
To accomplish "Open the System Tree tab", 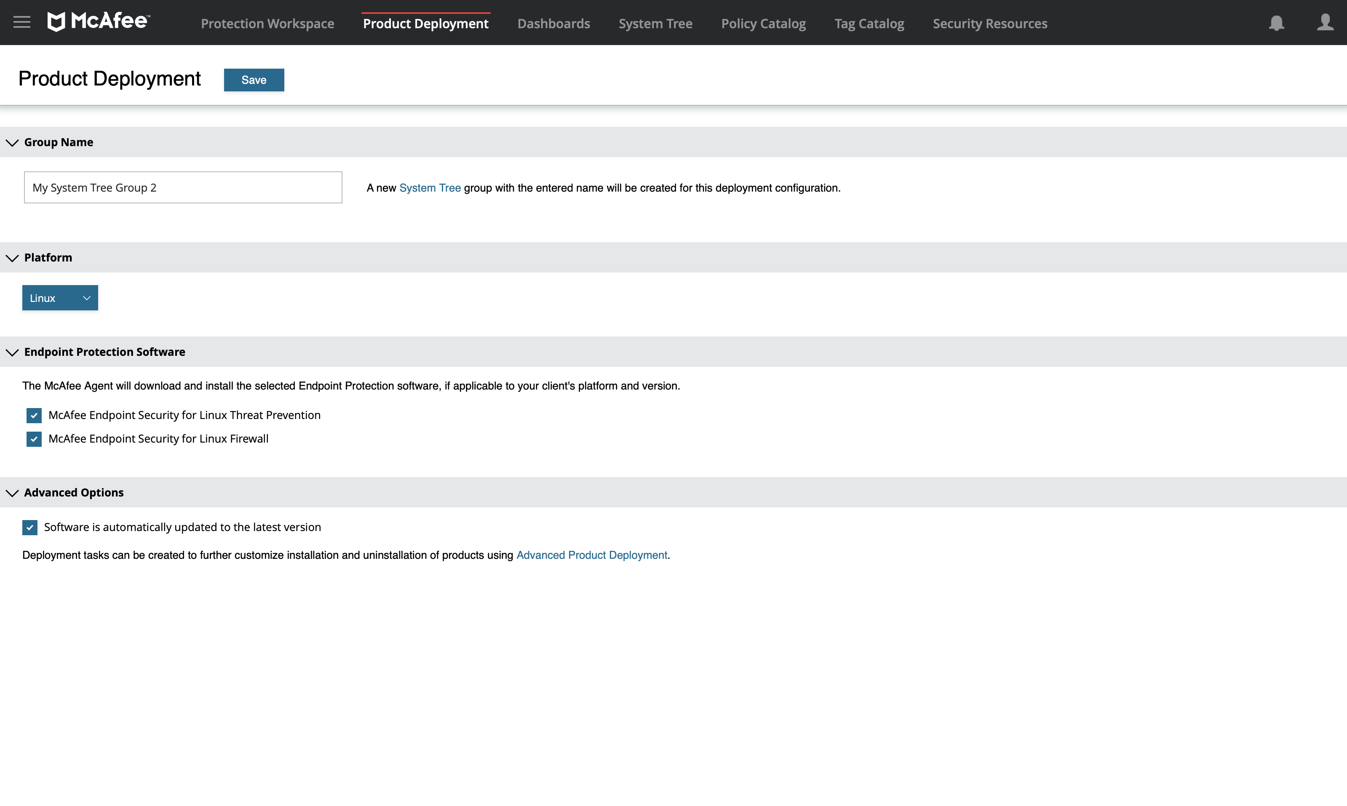I will [x=655, y=23].
